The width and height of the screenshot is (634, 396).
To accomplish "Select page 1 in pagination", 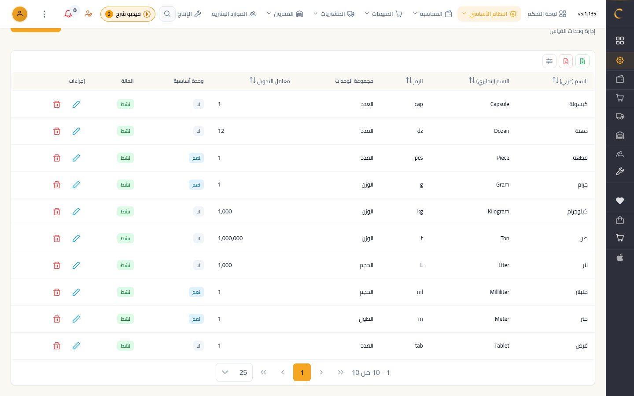I will point(302,372).
